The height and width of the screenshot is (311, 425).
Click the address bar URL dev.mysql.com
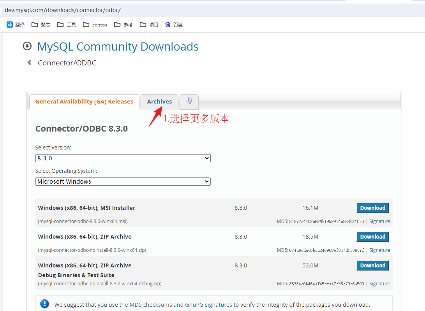tap(63, 10)
